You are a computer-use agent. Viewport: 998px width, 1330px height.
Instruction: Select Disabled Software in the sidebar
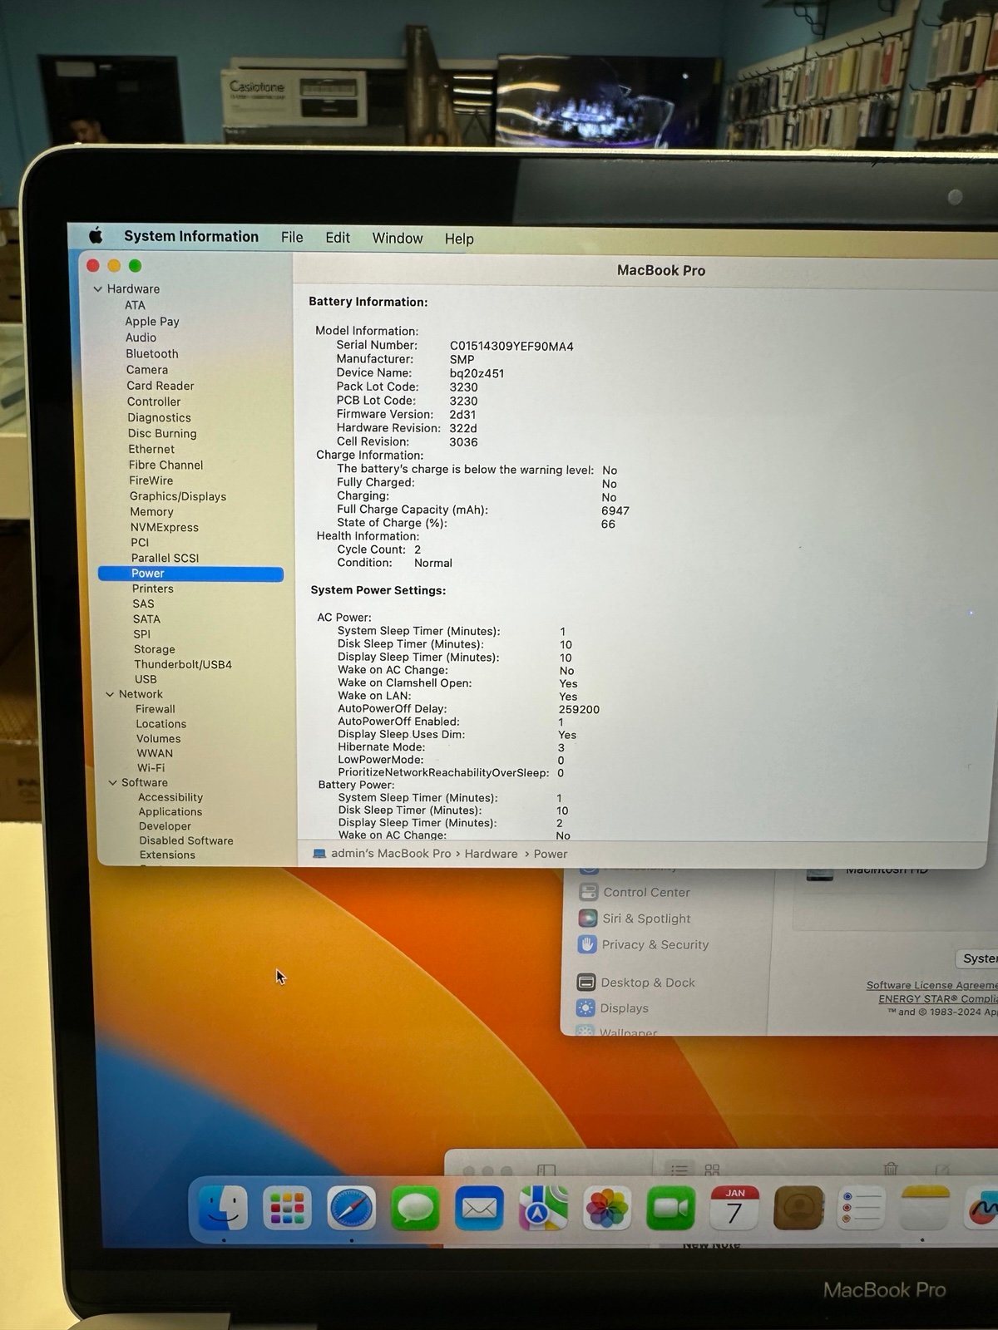pos(186,840)
